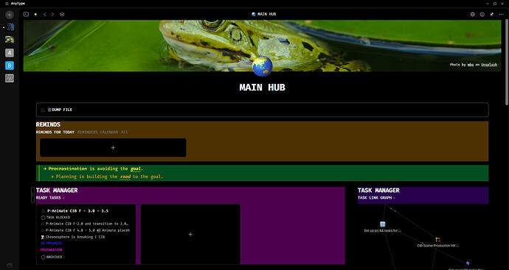Click the large globe page icon
This screenshot has width=509, height=270.
(x=263, y=66)
